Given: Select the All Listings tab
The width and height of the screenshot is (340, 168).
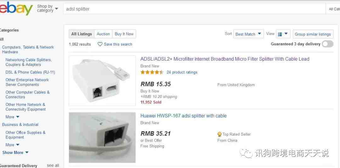Looking at the screenshot, I should point(82,34).
